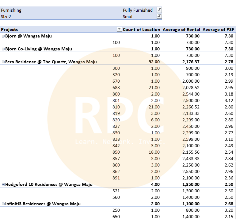Open the Furnishing filter dropdown icon

pyautogui.click(x=159, y=10)
